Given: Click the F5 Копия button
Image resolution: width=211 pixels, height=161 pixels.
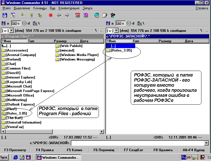Looking at the screenshot, I should pos(74,150).
